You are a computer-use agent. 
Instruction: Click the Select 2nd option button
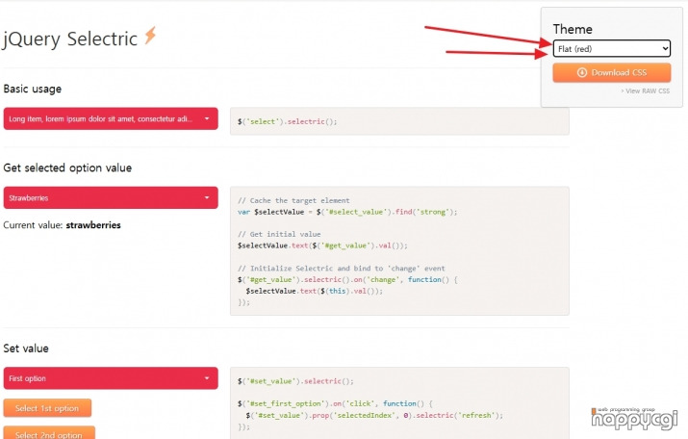[x=49, y=433]
